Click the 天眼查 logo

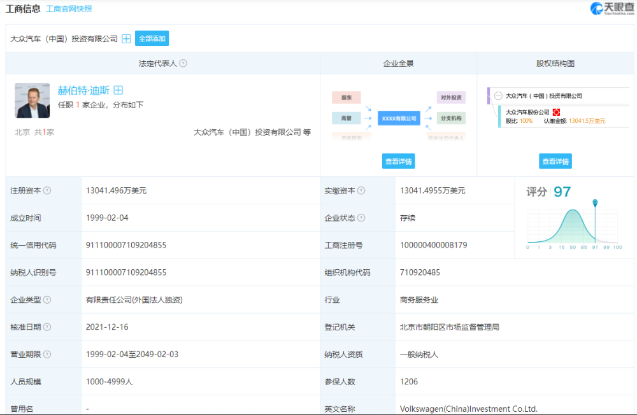click(x=612, y=8)
